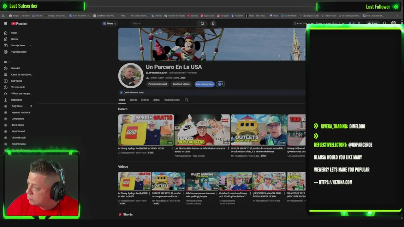Open Creator Studio bookmark
This screenshot has width=404, height=227.
point(288,15)
